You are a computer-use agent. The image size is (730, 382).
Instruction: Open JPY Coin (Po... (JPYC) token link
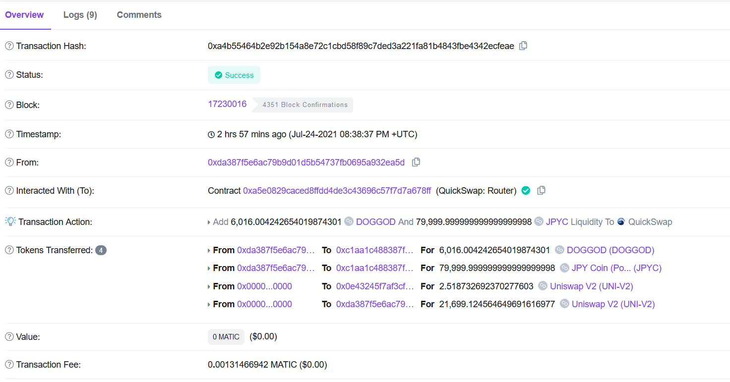click(616, 268)
